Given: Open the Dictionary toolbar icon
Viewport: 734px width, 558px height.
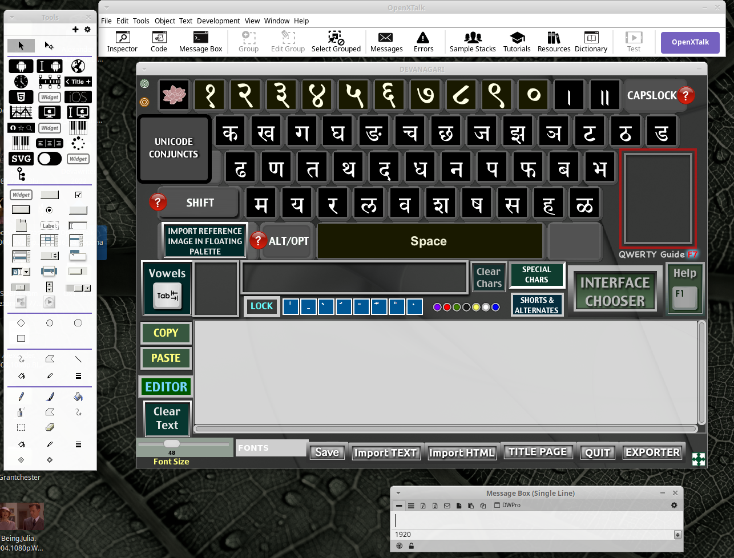Looking at the screenshot, I should pos(591,42).
